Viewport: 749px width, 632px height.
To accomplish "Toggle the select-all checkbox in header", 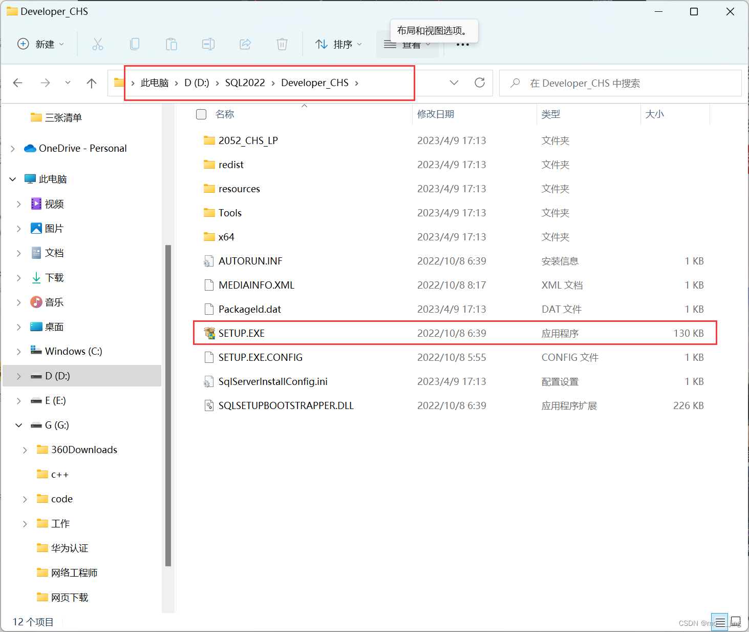I will point(201,114).
